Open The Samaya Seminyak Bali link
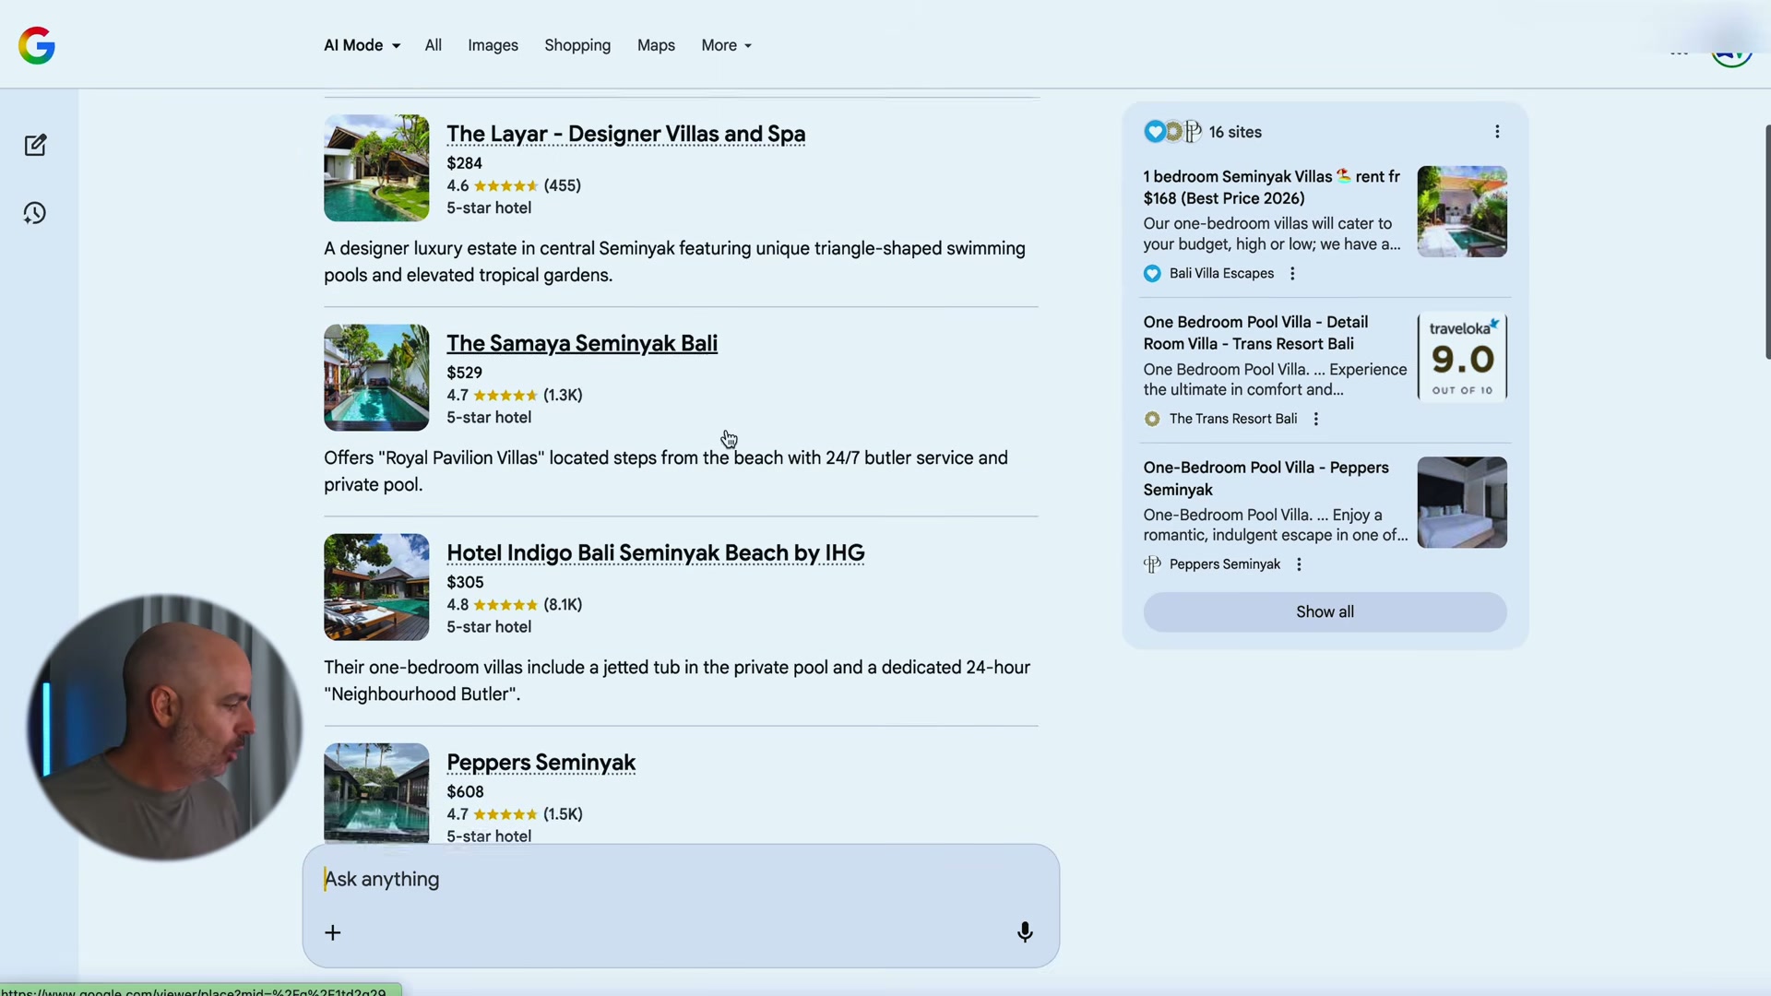The height and width of the screenshot is (996, 1771). [x=582, y=343]
